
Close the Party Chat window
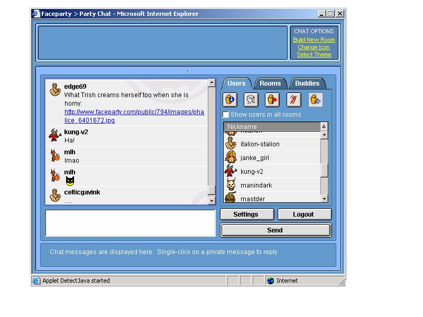tap(340, 14)
